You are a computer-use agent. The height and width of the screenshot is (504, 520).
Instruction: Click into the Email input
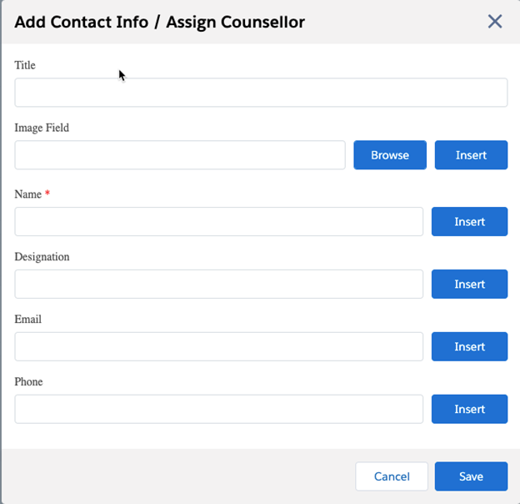click(x=219, y=347)
